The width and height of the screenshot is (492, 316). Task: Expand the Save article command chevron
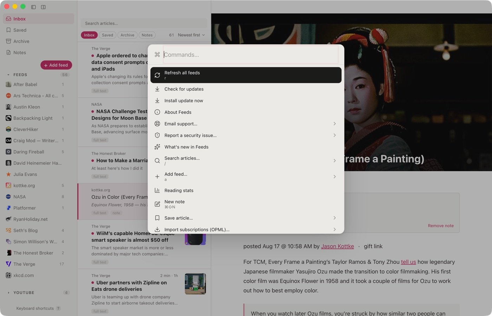click(335, 218)
